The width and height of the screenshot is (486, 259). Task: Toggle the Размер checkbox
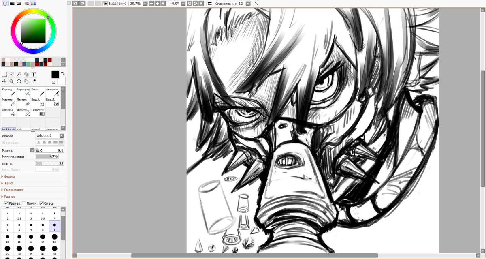(6, 203)
